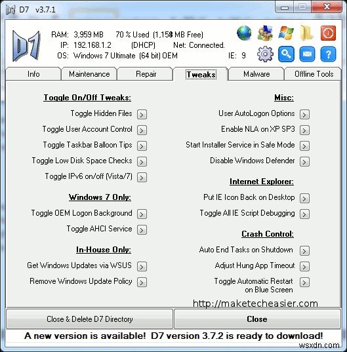Run Enable NLA on XP SP3 arrow
The height and width of the screenshot is (352, 347).
(304, 130)
